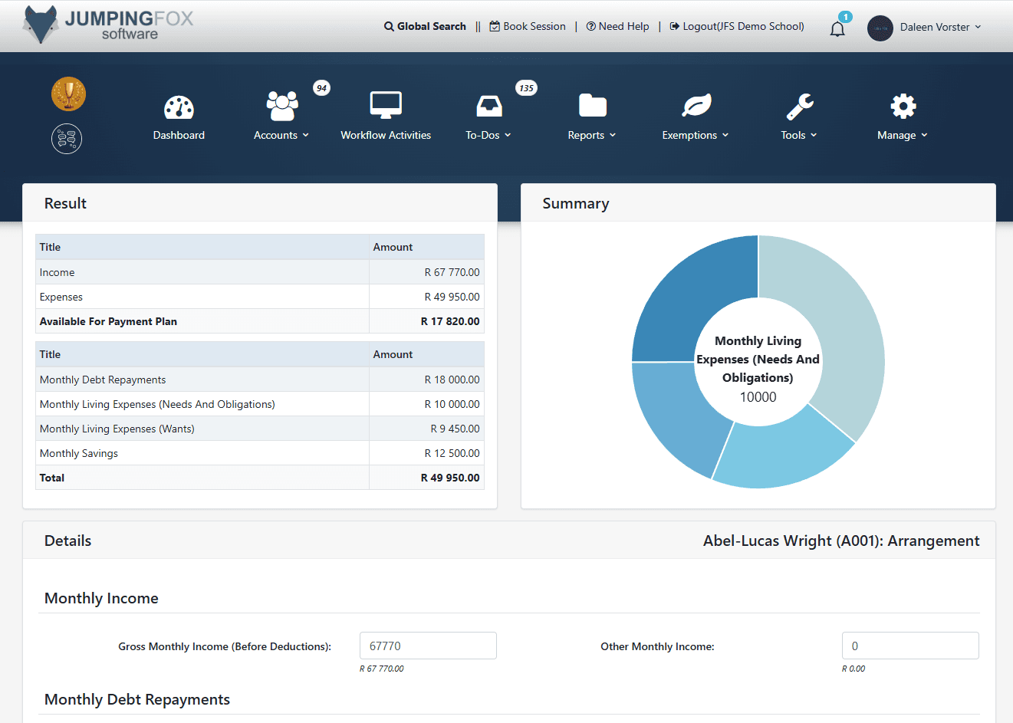Viewport: 1013px width, 723px height.
Task: Click the Exemptions leaf icon
Action: click(696, 105)
